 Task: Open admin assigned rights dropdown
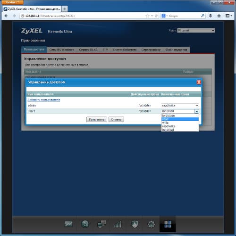point(180,106)
